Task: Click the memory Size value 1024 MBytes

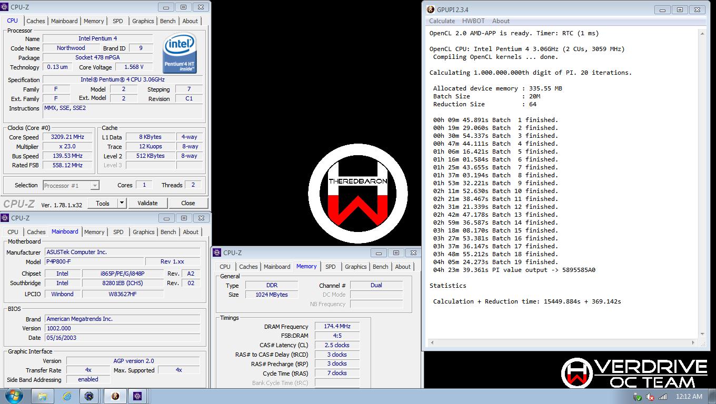Action: [x=272, y=295]
